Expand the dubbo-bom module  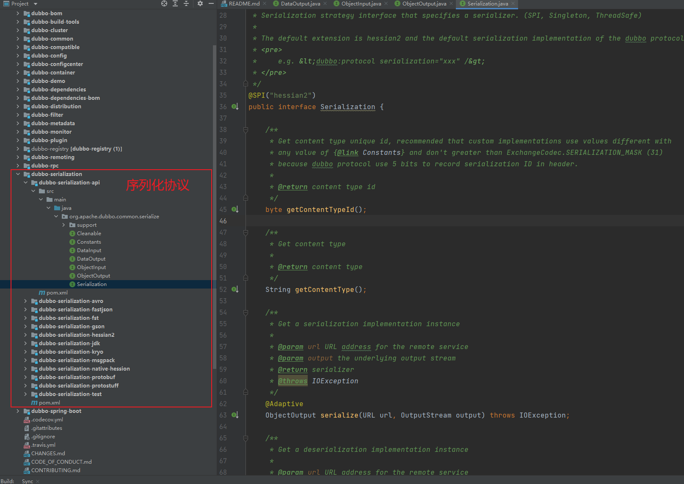pyautogui.click(x=18, y=13)
